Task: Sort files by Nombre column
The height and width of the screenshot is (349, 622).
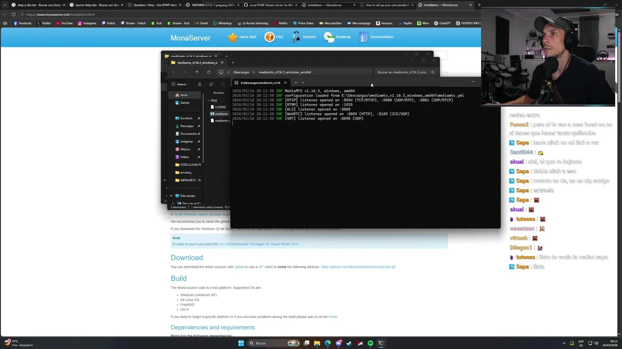Action: 219,93
